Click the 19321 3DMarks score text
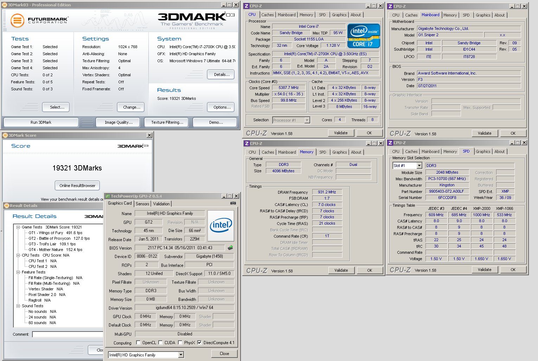 (77, 168)
